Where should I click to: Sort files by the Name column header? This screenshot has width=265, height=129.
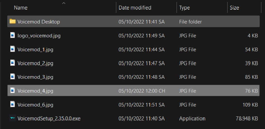(x=21, y=8)
